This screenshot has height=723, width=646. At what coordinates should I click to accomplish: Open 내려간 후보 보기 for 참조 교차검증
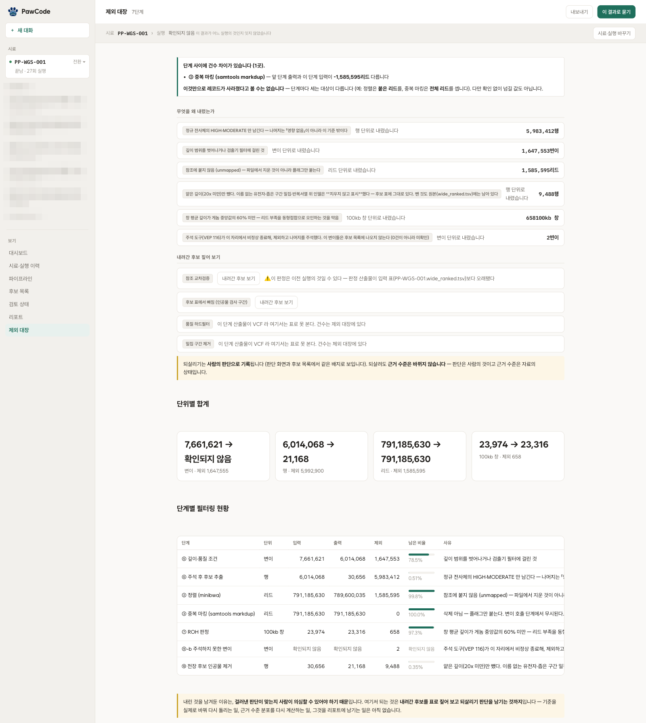(238, 278)
